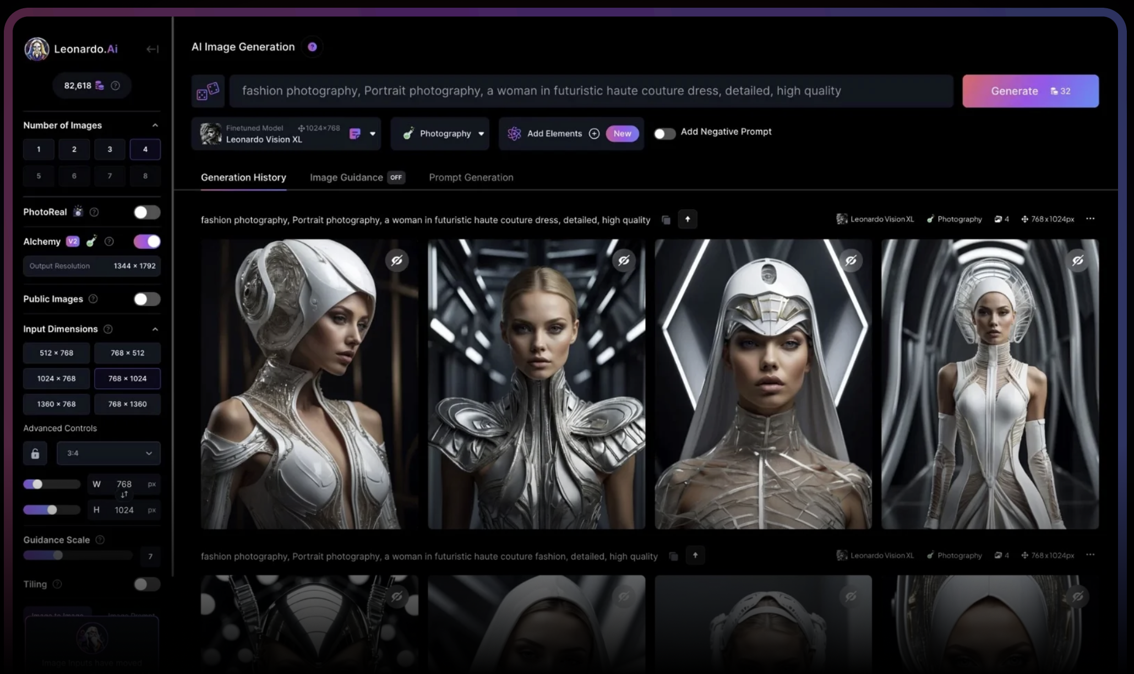Adjust the Guidance Scale slider
Viewport: 1134px width, 674px height.
58,555
